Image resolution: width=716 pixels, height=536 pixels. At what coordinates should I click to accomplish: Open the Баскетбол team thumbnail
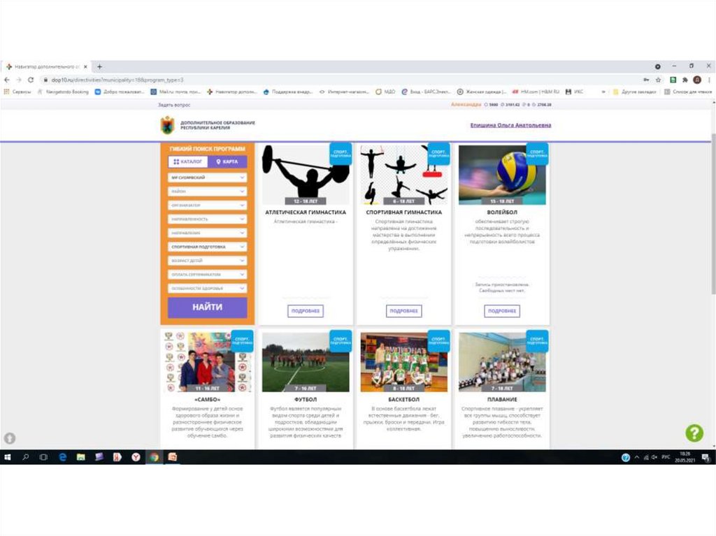pyautogui.click(x=403, y=362)
